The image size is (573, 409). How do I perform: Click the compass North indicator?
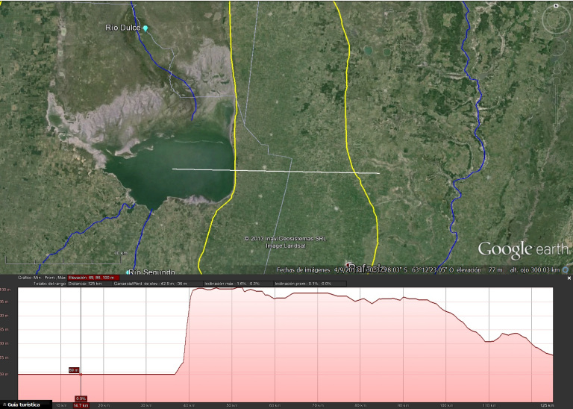click(x=557, y=6)
